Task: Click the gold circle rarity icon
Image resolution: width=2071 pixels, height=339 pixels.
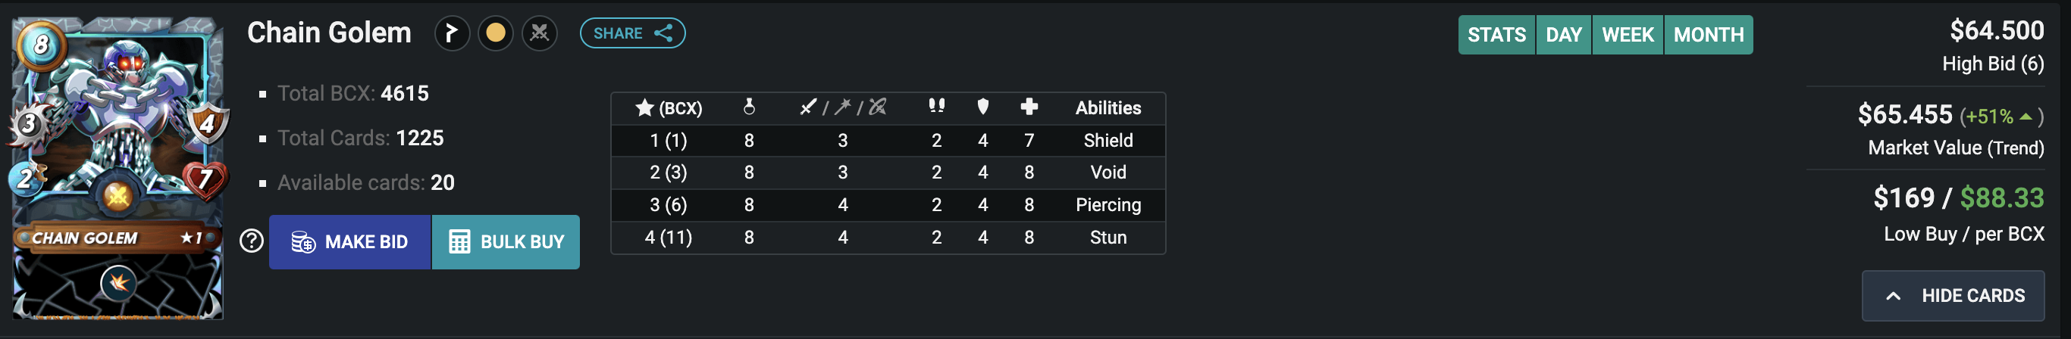Action: tap(496, 33)
